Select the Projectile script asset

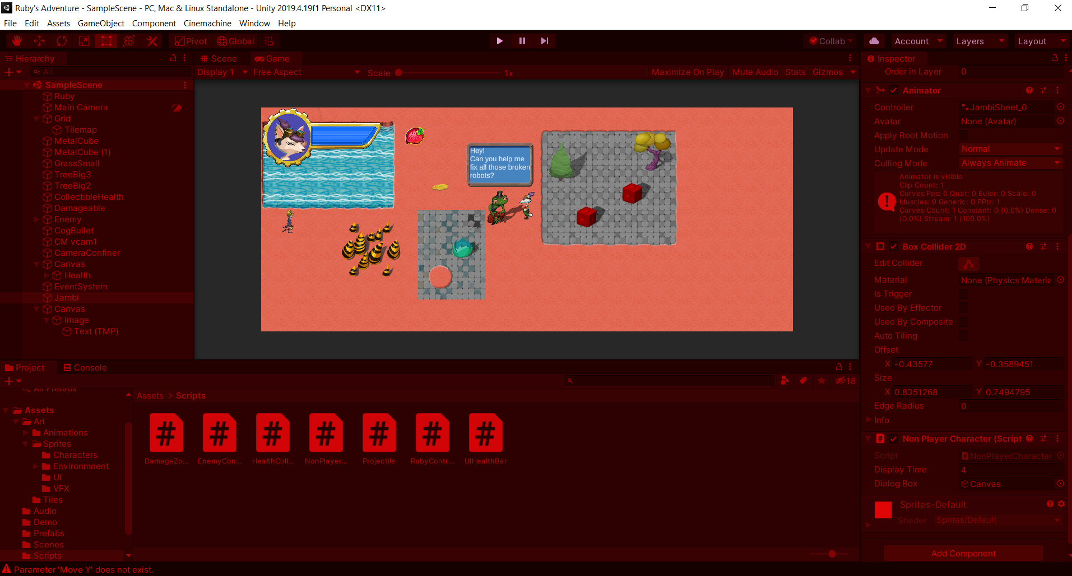coord(379,439)
